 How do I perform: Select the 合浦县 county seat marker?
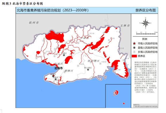(64, 55)
